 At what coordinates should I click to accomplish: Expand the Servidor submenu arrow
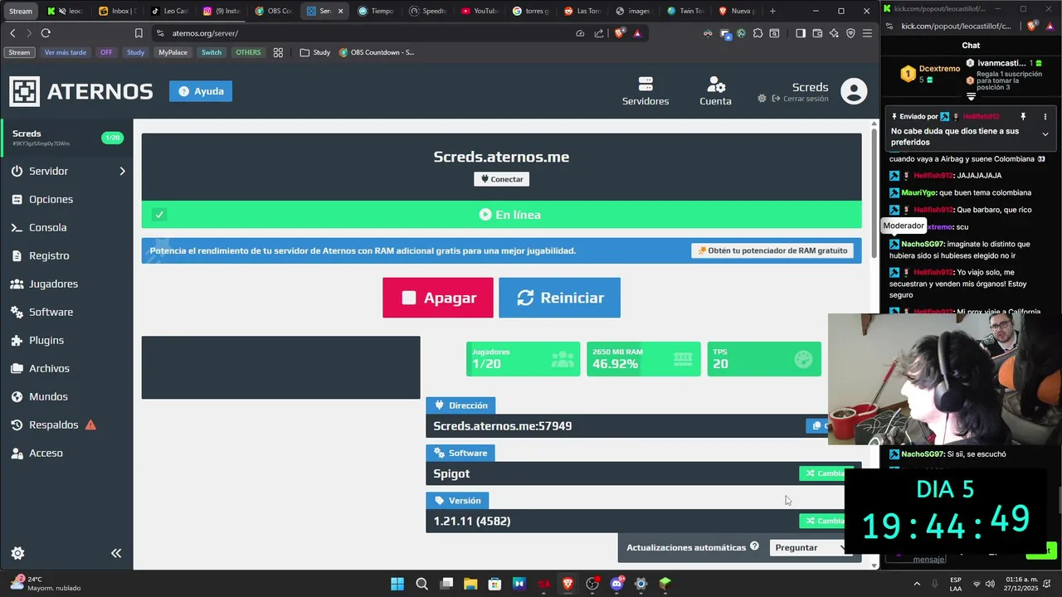(122, 171)
